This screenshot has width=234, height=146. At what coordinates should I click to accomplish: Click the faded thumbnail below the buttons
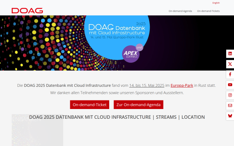[37, 130]
